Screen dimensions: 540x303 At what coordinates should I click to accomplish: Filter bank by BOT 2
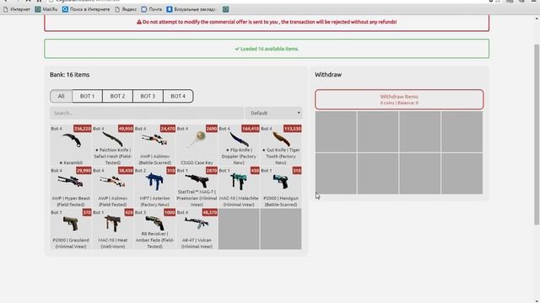[x=117, y=96]
